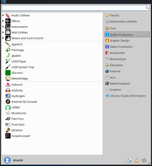Open the Pure Data Pd icon
152x166 pixels.
coord(8,124)
